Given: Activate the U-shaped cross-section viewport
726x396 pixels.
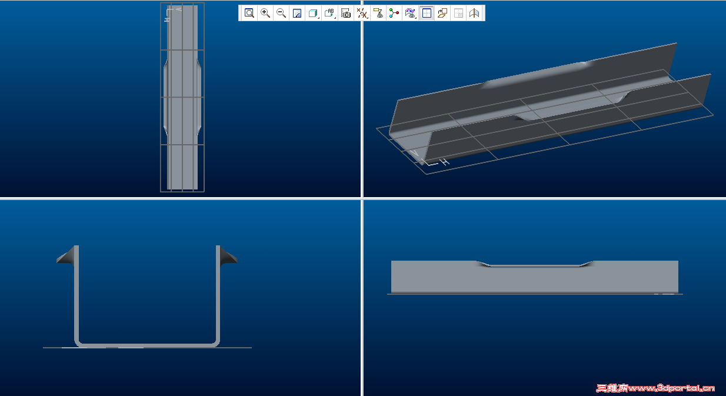Looking at the screenshot, I should tap(180, 298).
